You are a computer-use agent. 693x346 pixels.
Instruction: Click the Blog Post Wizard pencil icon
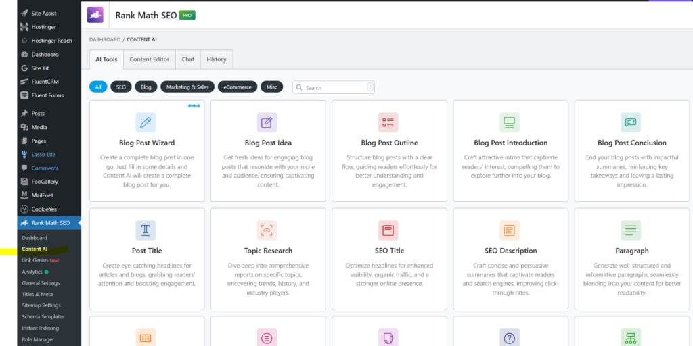[146, 122]
